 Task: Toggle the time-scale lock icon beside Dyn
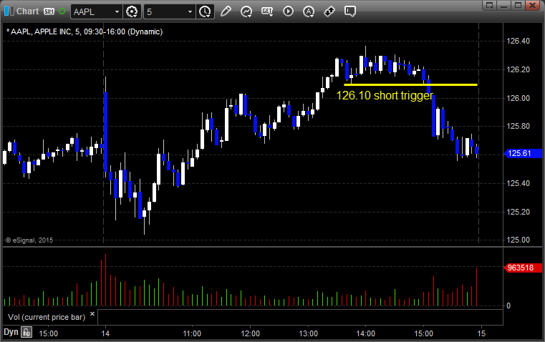(x=26, y=332)
